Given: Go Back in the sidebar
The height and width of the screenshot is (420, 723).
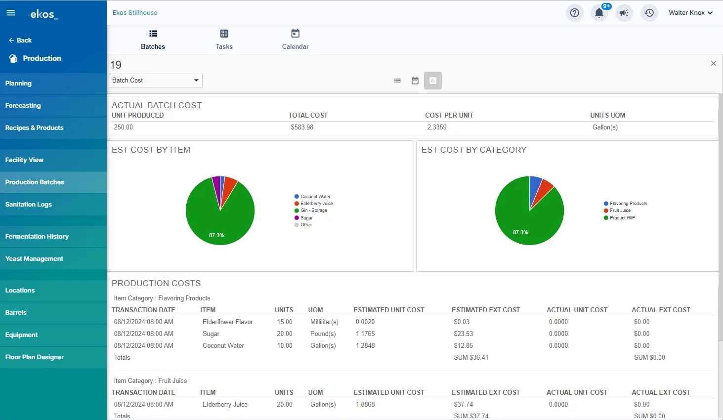Looking at the screenshot, I should tap(20, 41).
